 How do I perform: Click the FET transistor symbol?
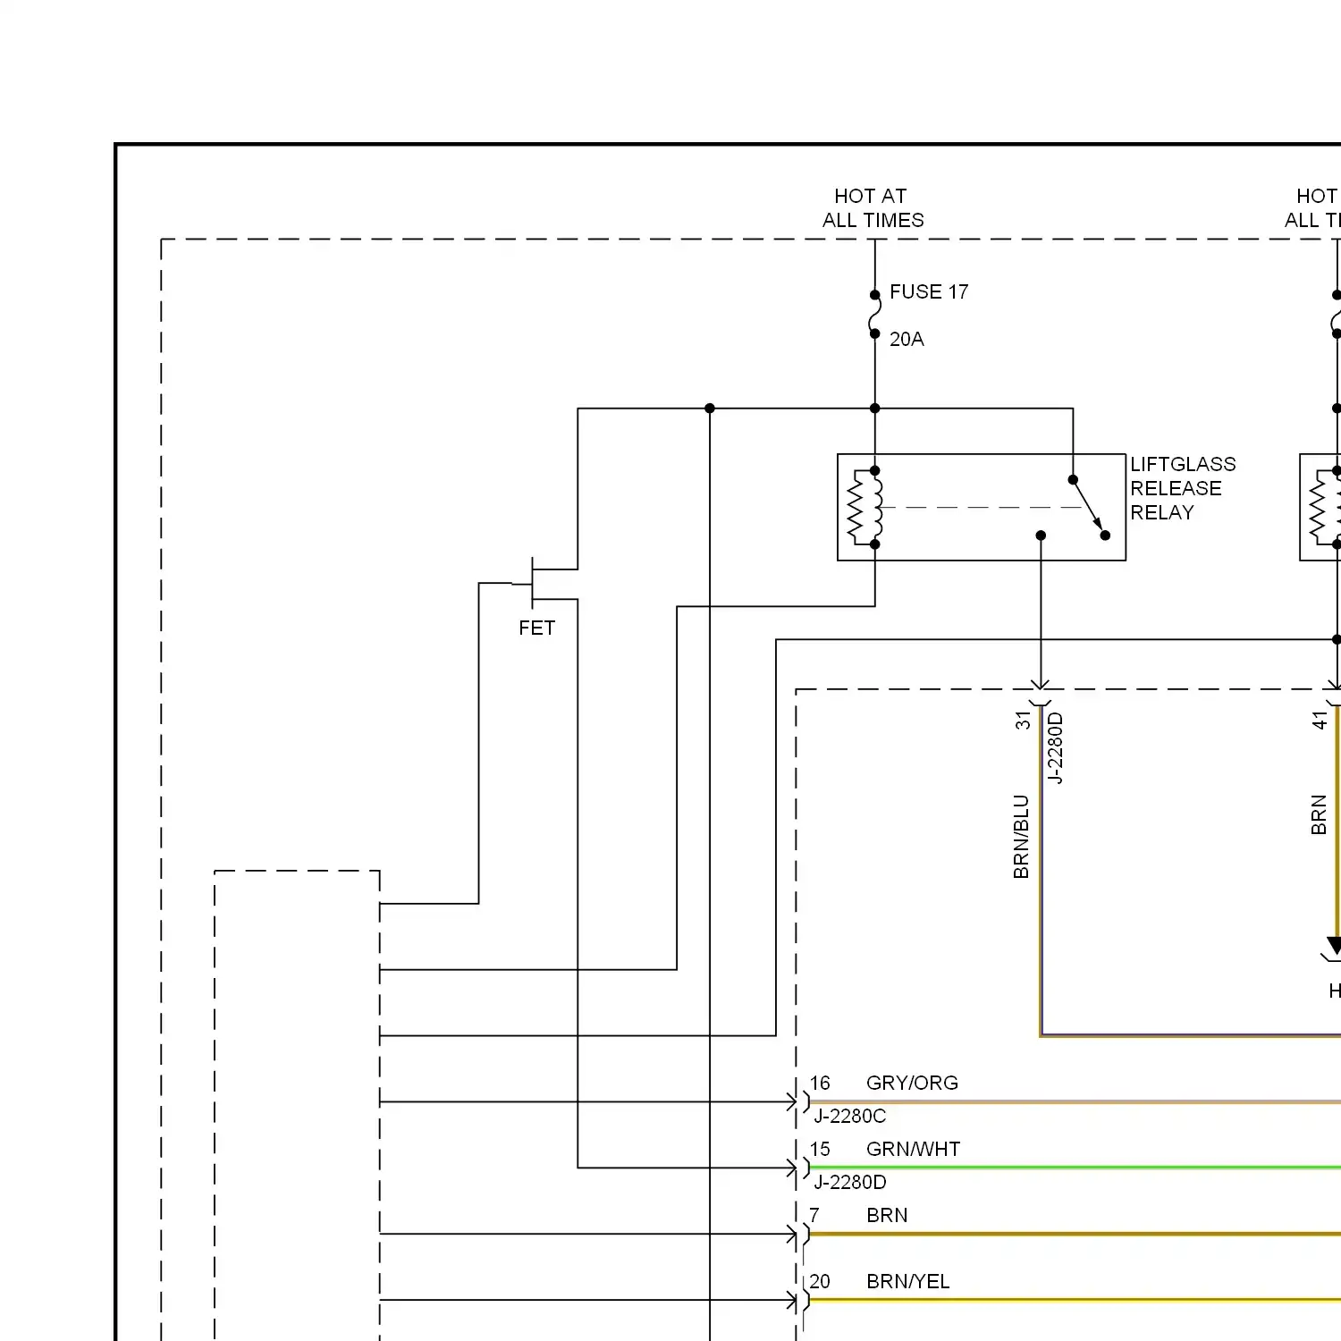tap(544, 584)
